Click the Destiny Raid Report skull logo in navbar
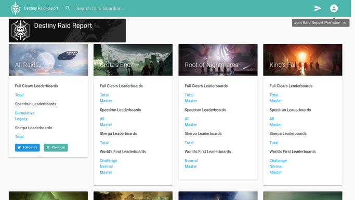Image resolution: width=355 pixels, height=200 pixels. click(x=16, y=8)
